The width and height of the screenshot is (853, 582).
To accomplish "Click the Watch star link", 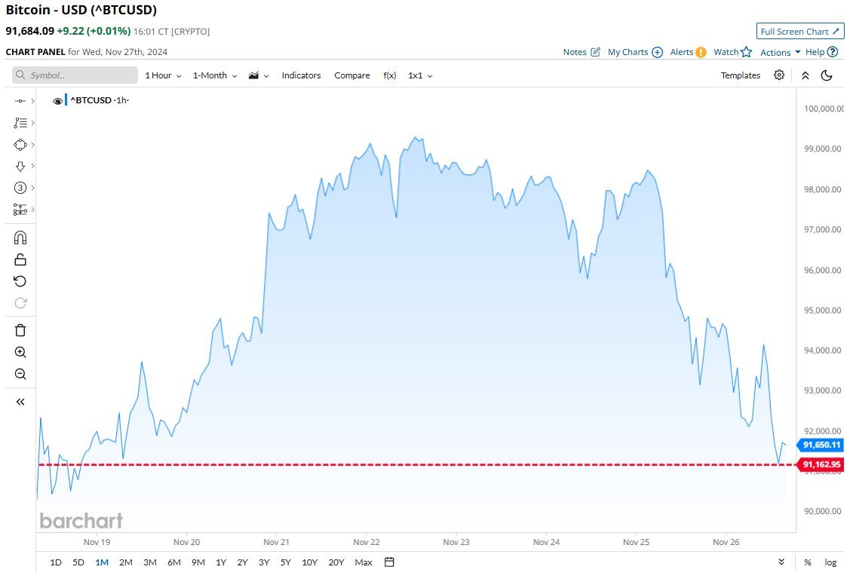I will coord(732,52).
